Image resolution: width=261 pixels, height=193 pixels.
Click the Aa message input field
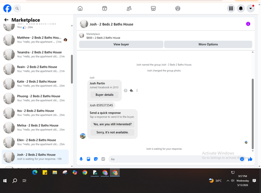coord(174,159)
